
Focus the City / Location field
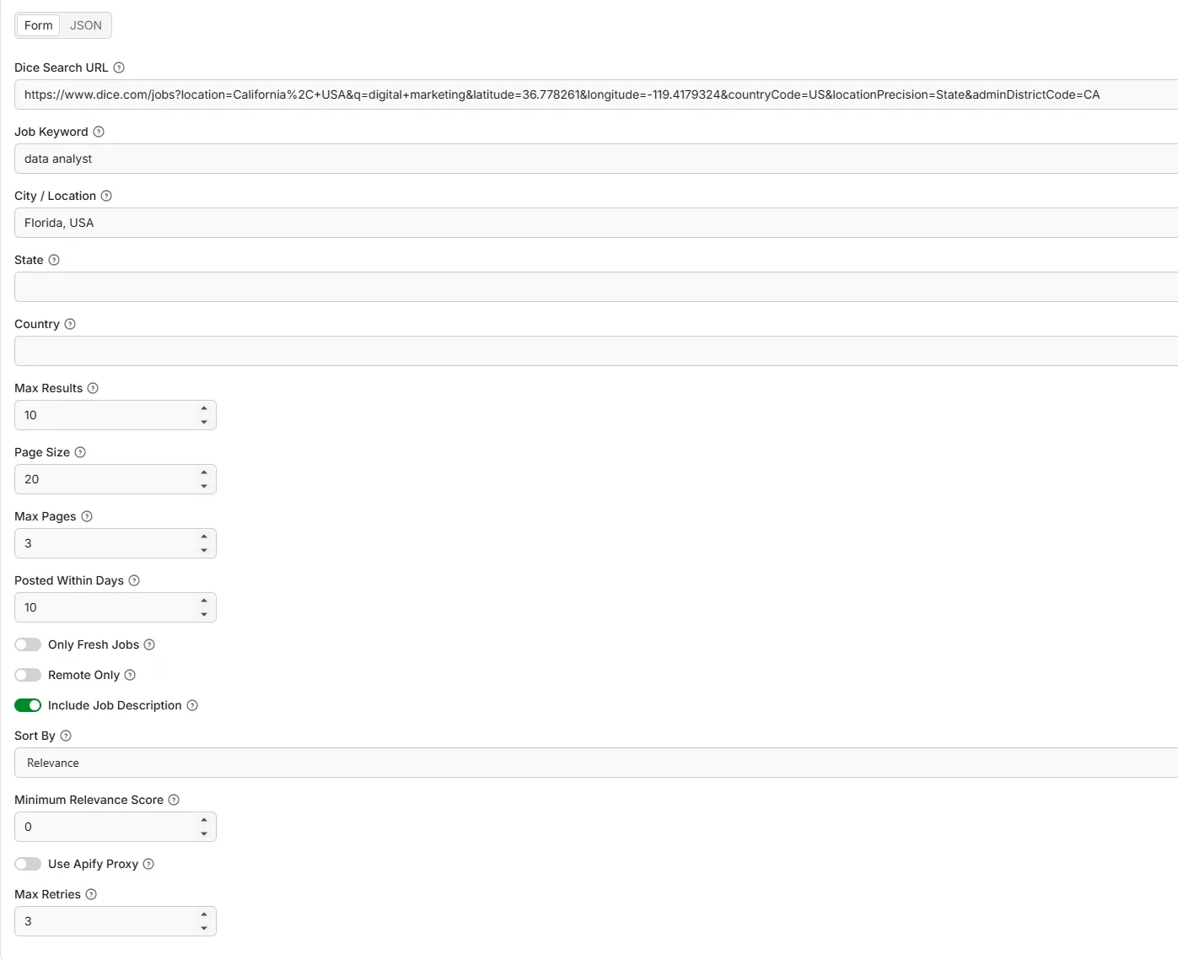(x=596, y=223)
